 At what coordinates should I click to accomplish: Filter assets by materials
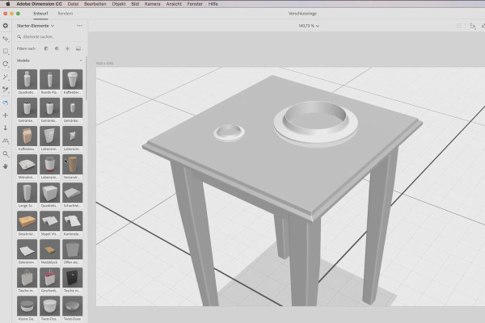pos(57,48)
